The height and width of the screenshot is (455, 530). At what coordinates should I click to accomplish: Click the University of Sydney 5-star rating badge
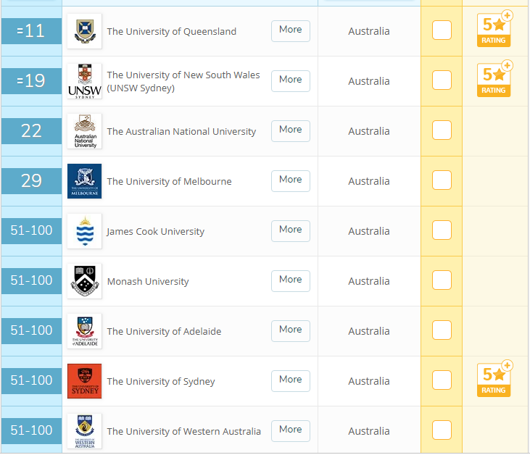494,380
